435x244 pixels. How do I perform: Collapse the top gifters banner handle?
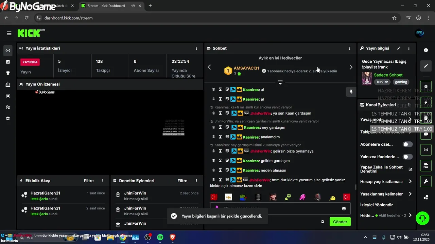point(280,82)
